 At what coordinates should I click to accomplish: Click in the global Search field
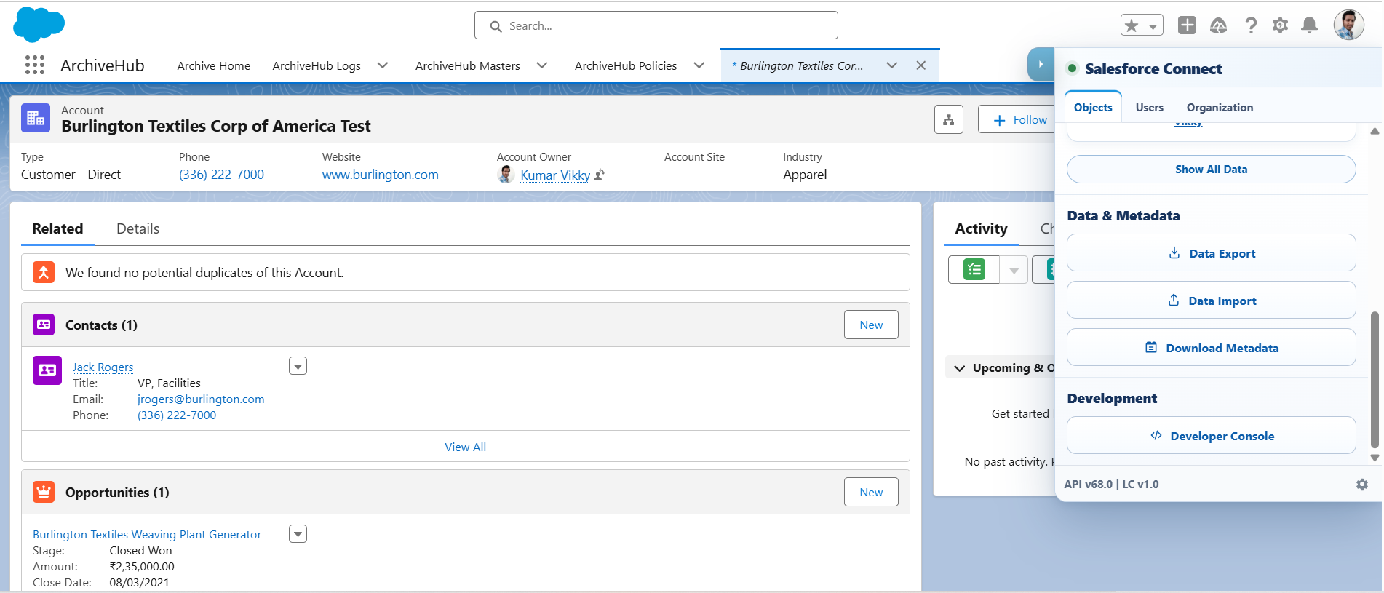tap(656, 25)
